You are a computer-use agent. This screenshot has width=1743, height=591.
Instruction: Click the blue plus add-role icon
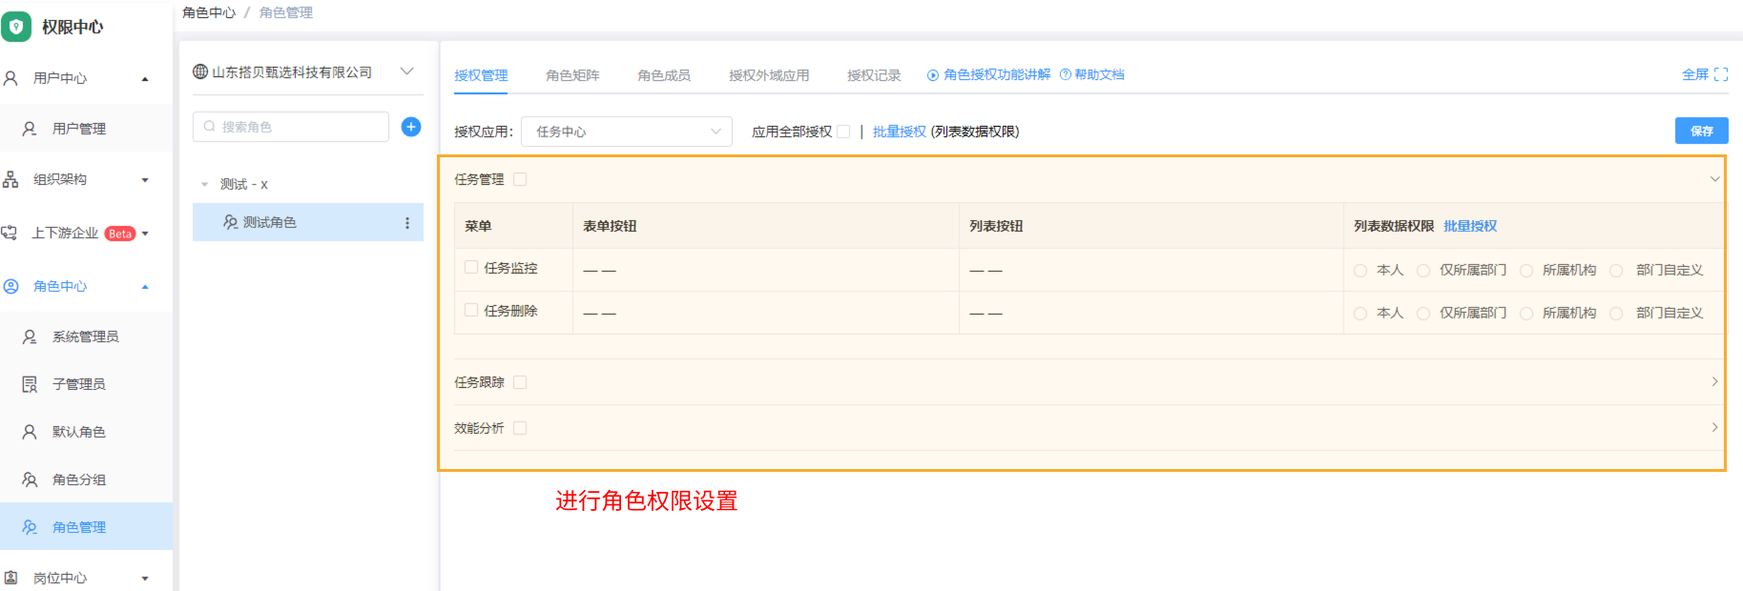pos(411,127)
